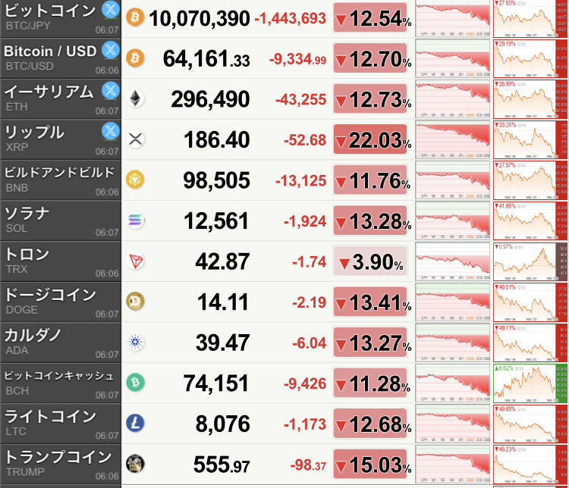Click the Cardano logo icon
Image resolution: width=569 pixels, height=488 pixels.
click(136, 343)
